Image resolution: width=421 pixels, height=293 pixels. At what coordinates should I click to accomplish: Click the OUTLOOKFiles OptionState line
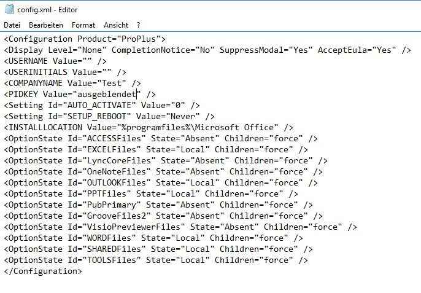[161, 183]
